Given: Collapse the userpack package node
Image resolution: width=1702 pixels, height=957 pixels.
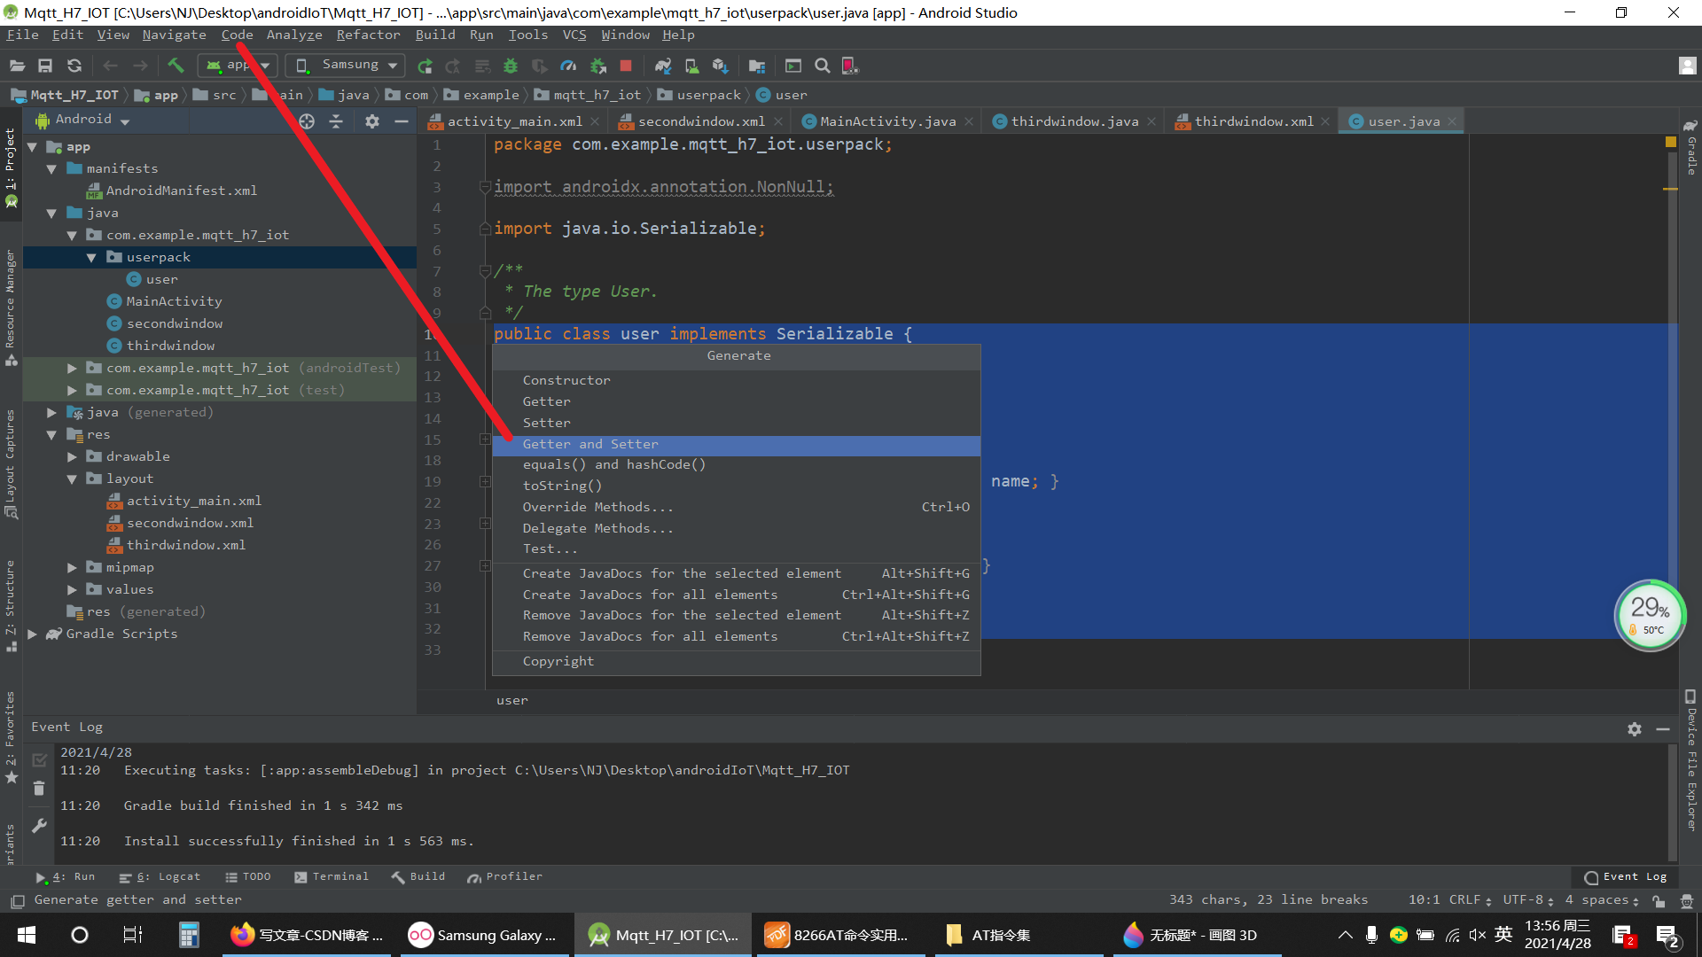Looking at the screenshot, I should point(91,257).
